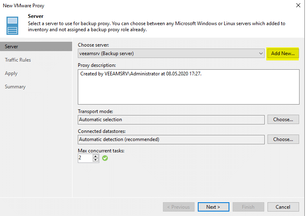
Task: Go to the Traffic Rules step
Action: 18,60
